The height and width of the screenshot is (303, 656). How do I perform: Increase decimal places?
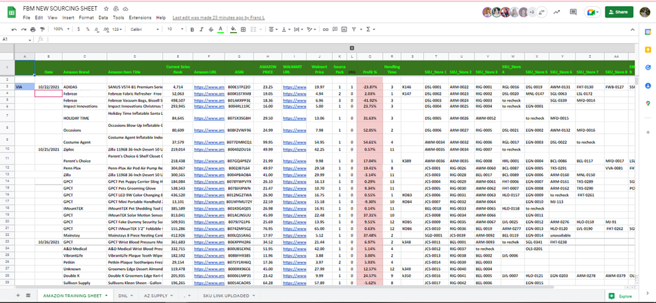[x=106, y=30]
